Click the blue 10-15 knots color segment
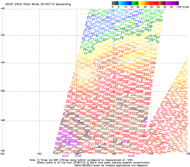 [128, 3]
